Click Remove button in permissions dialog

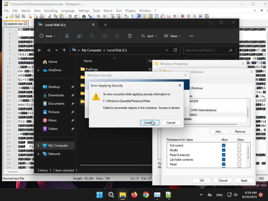click(x=240, y=132)
